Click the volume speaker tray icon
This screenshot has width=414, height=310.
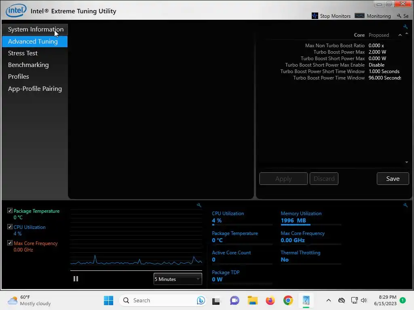pyautogui.click(x=364, y=300)
